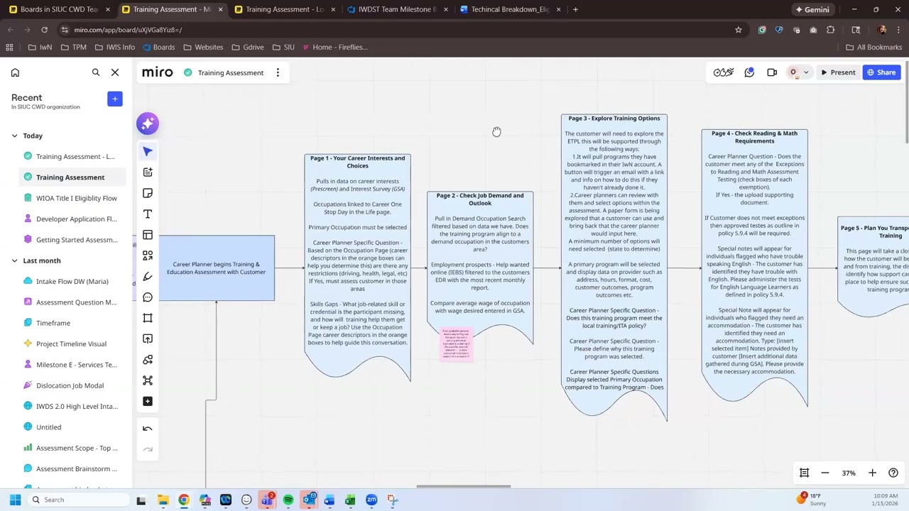The width and height of the screenshot is (909, 511).
Task: Search boards in sidebar
Action: [x=96, y=72]
